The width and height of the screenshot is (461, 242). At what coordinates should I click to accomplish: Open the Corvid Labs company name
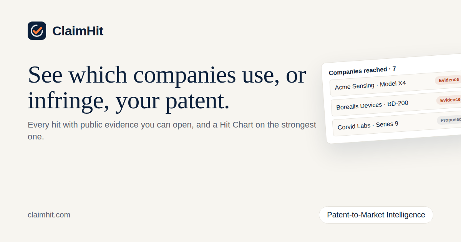coord(354,126)
